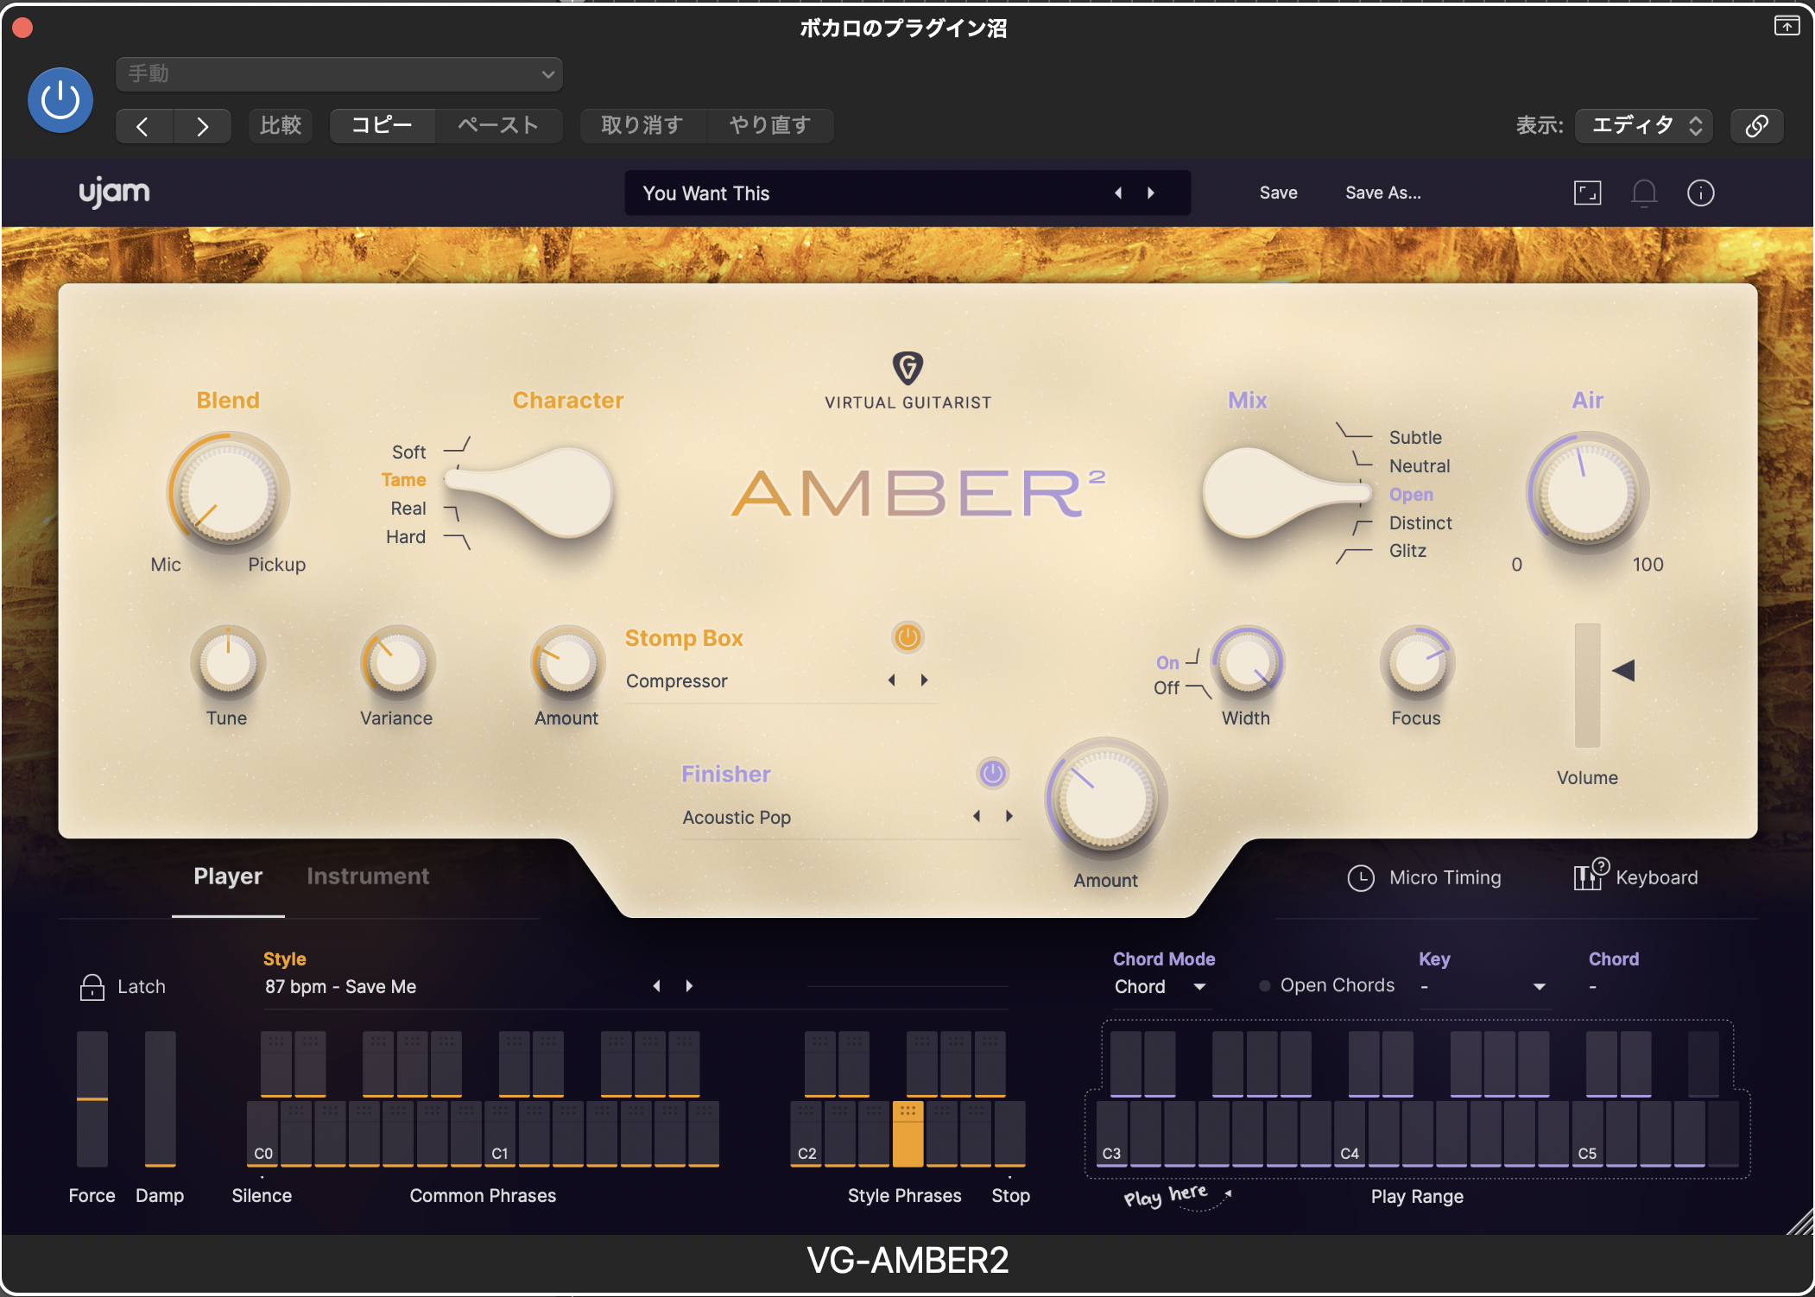This screenshot has width=1815, height=1297.
Task: Switch to the Player tab
Action: pyautogui.click(x=228, y=876)
